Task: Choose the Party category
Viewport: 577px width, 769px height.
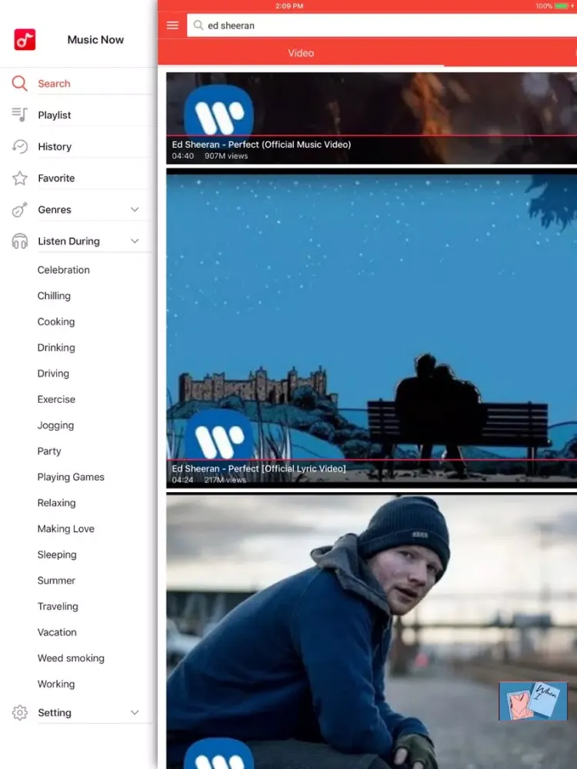Action: pos(49,451)
